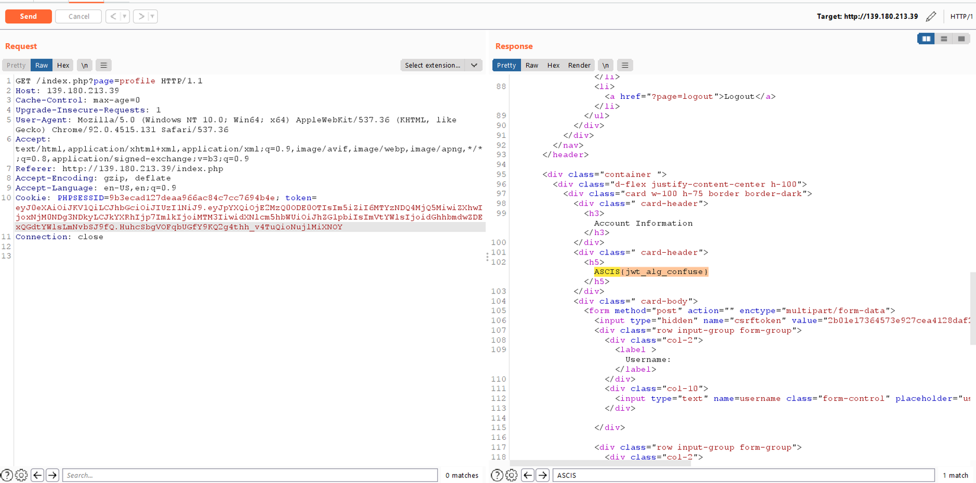The width and height of the screenshot is (976, 483).
Task: Click the '0 matches' counter
Action: 462,475
